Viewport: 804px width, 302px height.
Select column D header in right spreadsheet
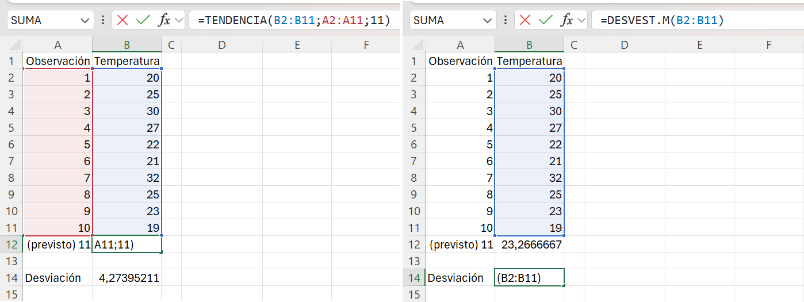tap(625, 45)
